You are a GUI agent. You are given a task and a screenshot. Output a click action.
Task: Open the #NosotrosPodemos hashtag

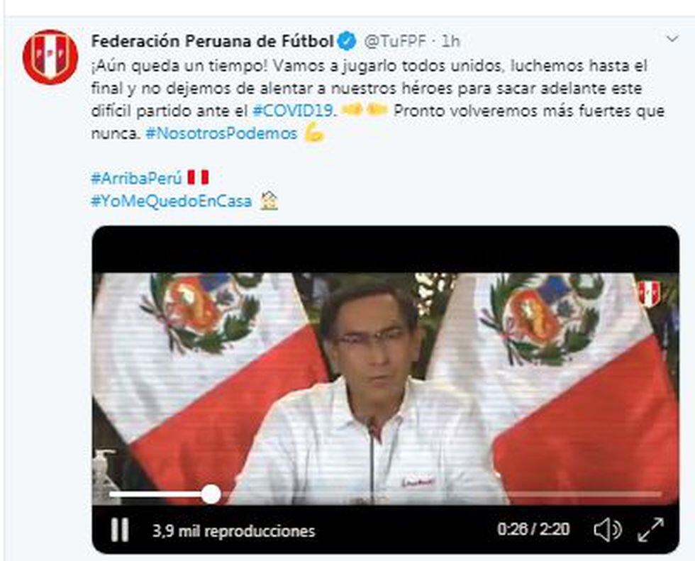221,133
